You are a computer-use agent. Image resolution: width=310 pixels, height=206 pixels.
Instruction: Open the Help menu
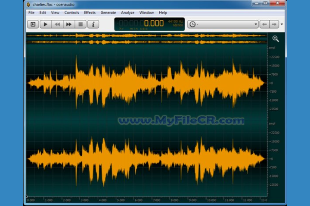(x=163, y=12)
